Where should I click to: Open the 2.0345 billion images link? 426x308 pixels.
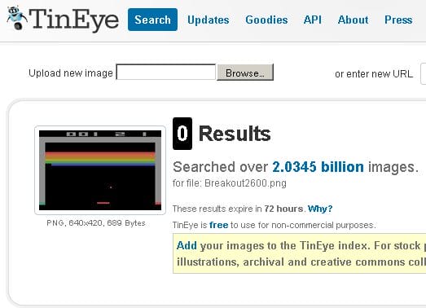pos(318,167)
